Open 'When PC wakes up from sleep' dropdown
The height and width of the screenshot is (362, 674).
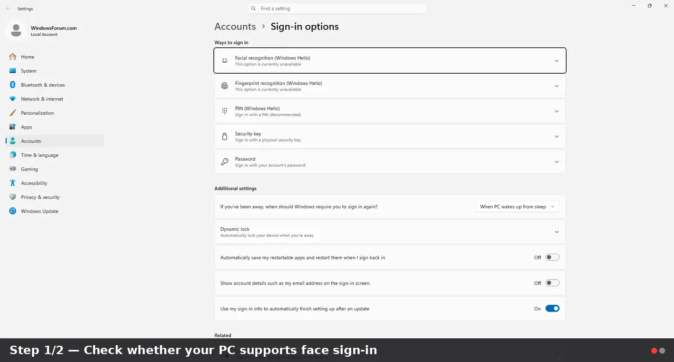tap(518, 207)
